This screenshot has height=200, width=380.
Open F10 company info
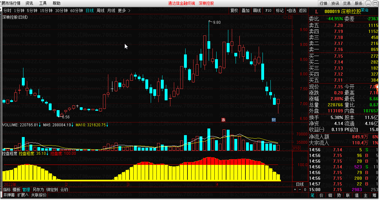click(x=268, y=10)
